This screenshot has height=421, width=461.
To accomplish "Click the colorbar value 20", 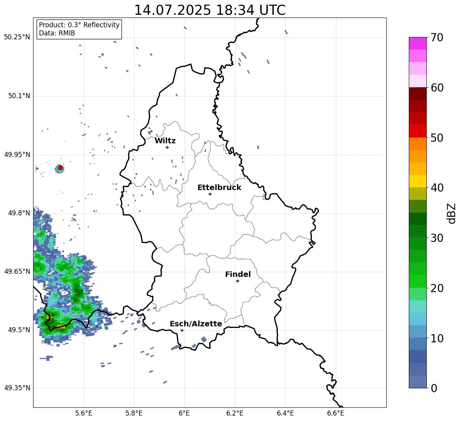I will click(x=437, y=288).
